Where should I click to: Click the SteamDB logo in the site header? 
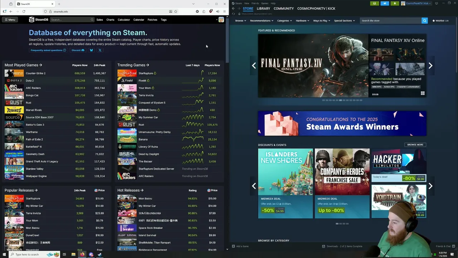click(38, 20)
